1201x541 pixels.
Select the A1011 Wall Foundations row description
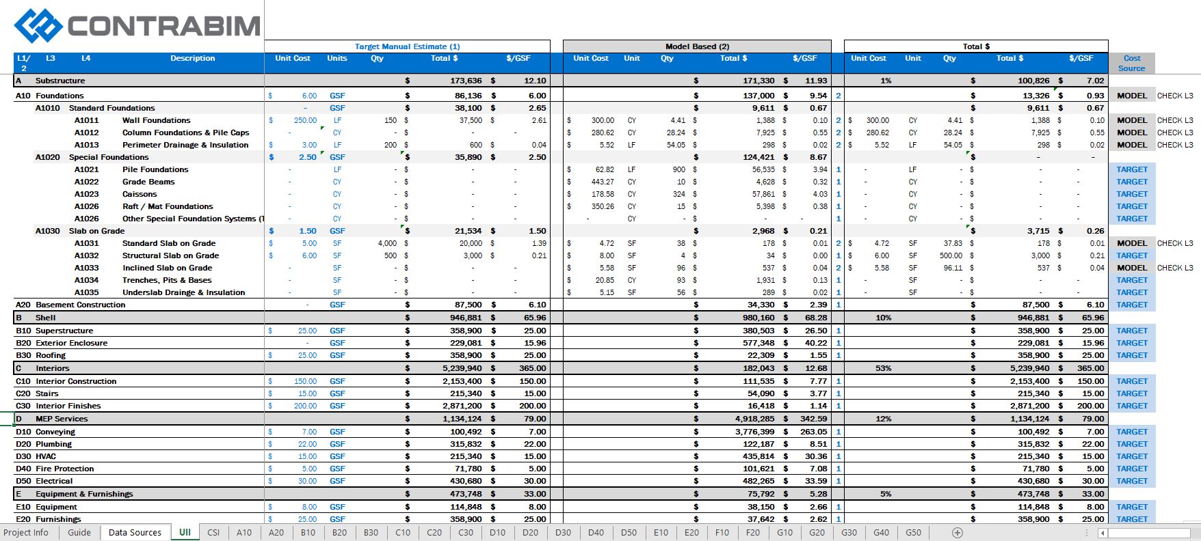click(156, 120)
